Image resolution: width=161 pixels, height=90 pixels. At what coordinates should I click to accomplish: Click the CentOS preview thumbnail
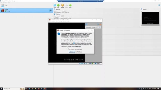point(150,18)
